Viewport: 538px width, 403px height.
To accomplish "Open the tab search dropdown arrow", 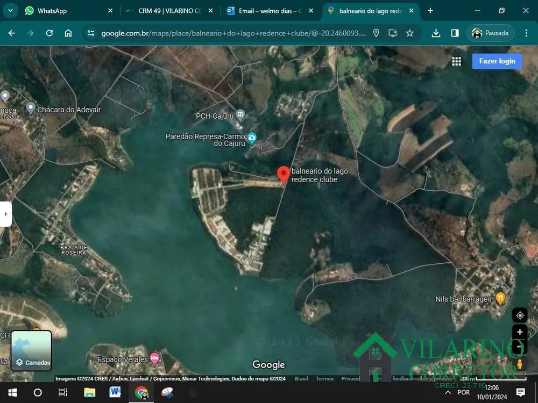I will point(10,11).
